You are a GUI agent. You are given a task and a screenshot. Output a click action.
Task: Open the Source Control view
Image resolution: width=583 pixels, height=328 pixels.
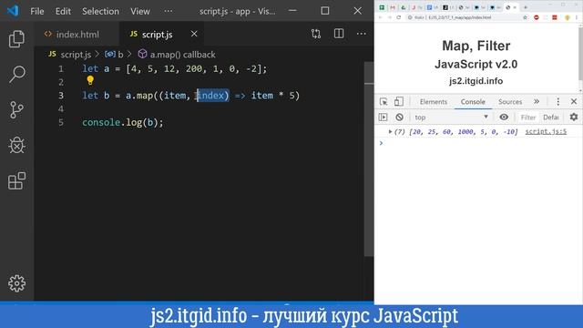pyautogui.click(x=16, y=109)
